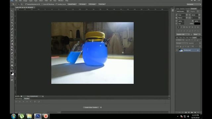Select the History Brush tool

point(12,38)
